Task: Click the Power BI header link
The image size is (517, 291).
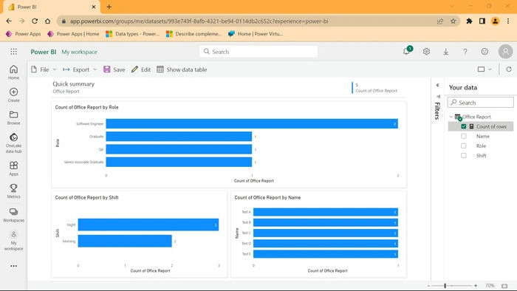Action: tap(44, 52)
